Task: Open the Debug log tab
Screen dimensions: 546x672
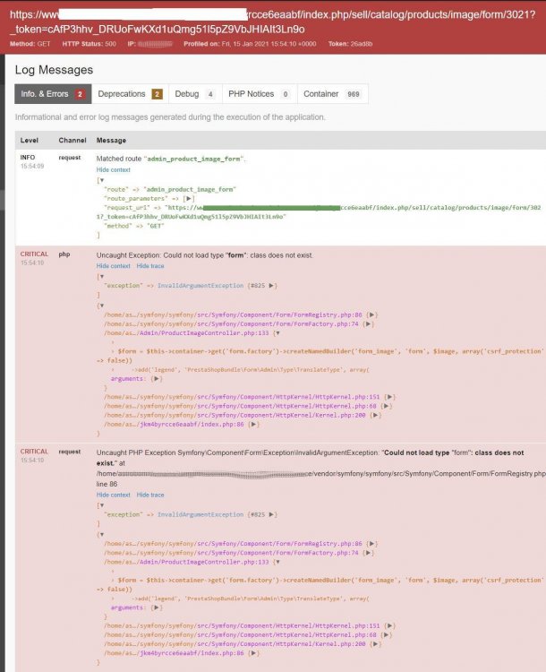Action: tap(195, 94)
